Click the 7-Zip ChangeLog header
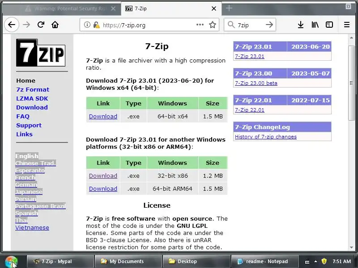 (282, 127)
